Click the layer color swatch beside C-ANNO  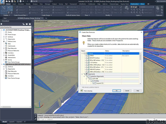[x=138, y=7]
